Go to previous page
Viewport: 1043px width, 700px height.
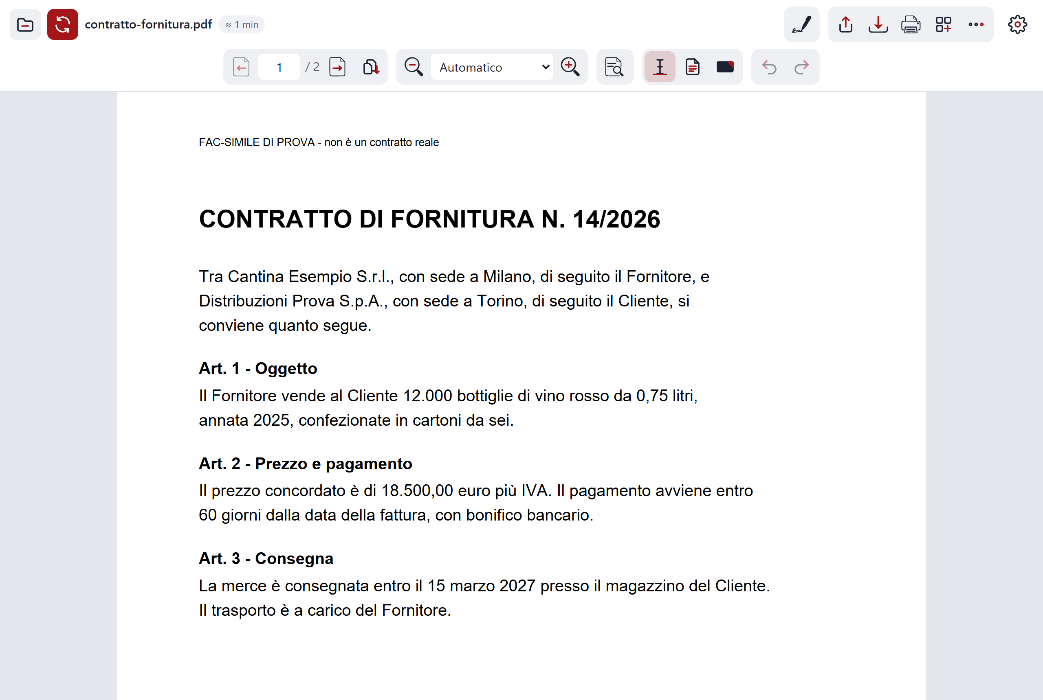pos(241,67)
